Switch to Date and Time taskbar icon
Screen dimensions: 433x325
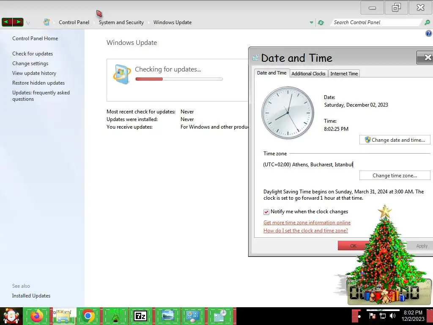pyautogui.click(x=220, y=316)
